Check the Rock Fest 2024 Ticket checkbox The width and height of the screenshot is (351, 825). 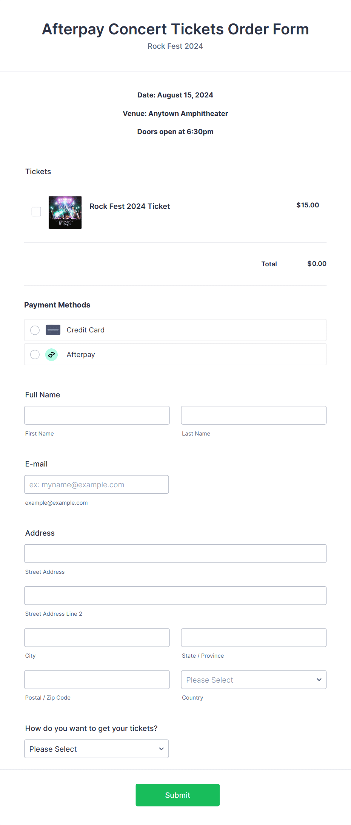36,212
